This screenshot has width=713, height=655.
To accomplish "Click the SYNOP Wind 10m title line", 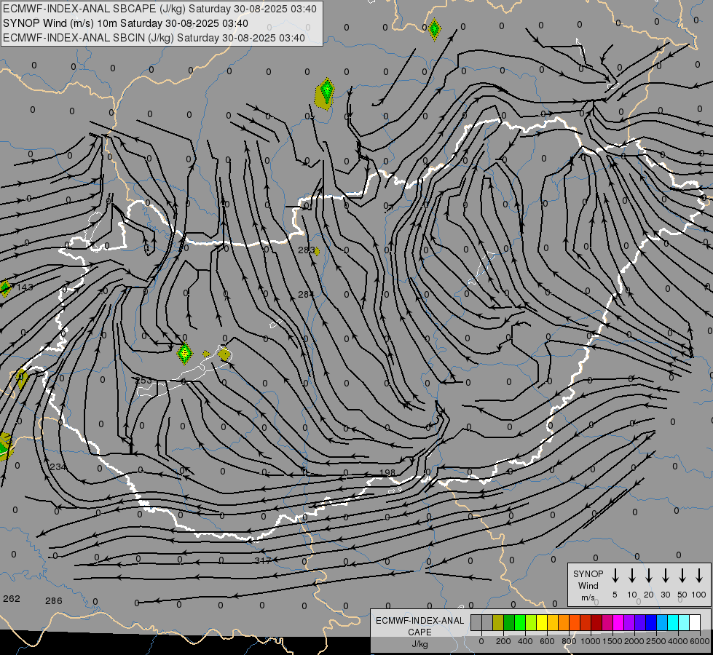I will (x=125, y=23).
